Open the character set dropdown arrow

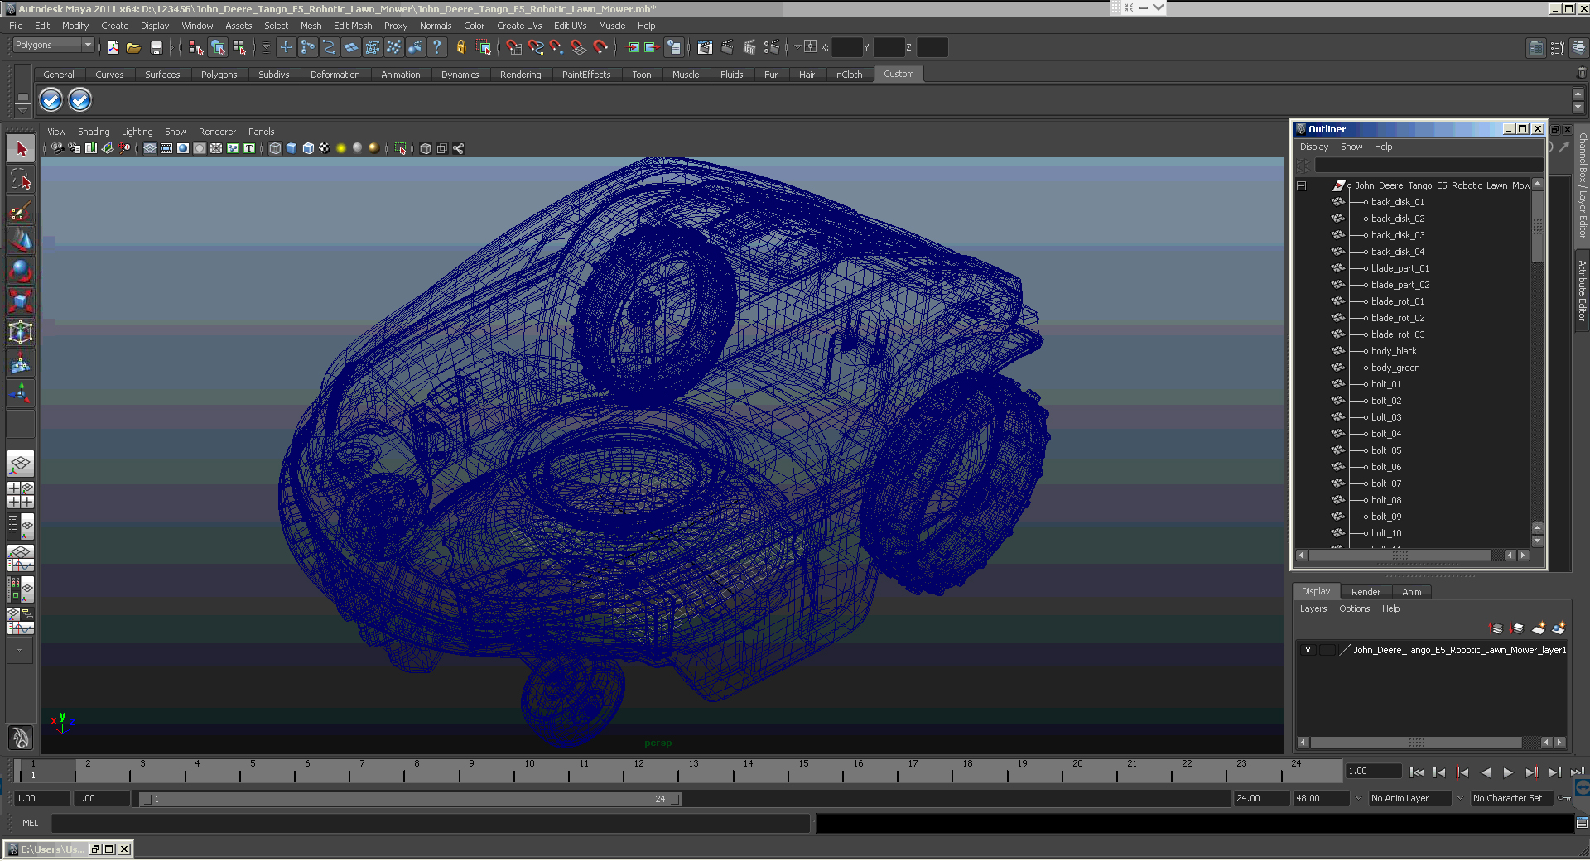1461,799
